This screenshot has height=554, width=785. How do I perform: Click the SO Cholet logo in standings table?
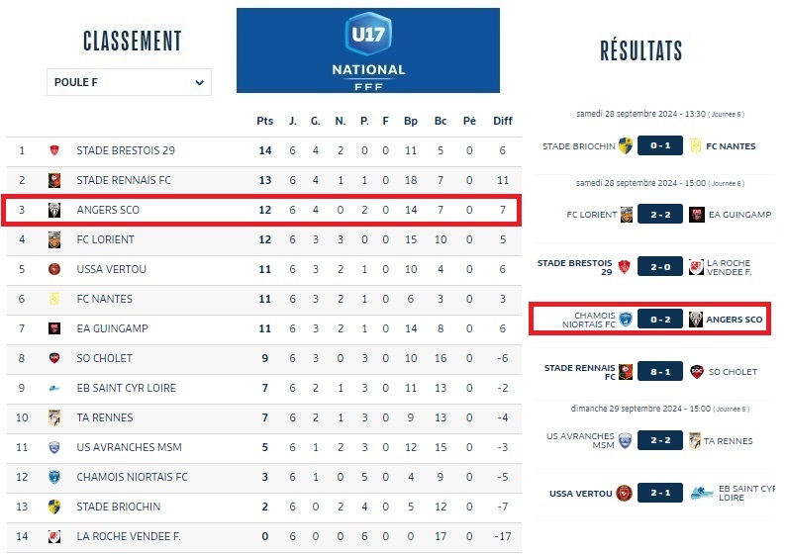(x=54, y=358)
